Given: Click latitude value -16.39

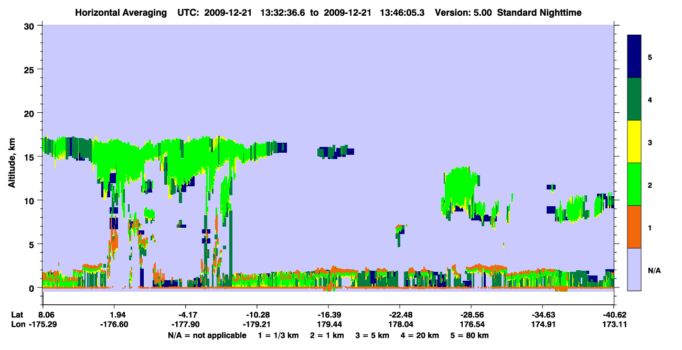Looking at the screenshot, I should pos(328,315).
